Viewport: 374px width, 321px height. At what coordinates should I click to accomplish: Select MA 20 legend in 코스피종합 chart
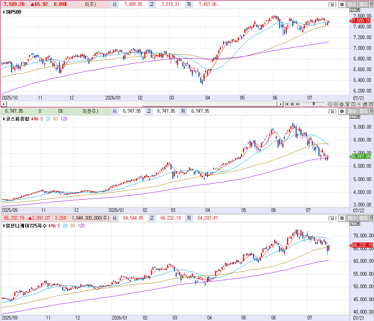pos(48,119)
